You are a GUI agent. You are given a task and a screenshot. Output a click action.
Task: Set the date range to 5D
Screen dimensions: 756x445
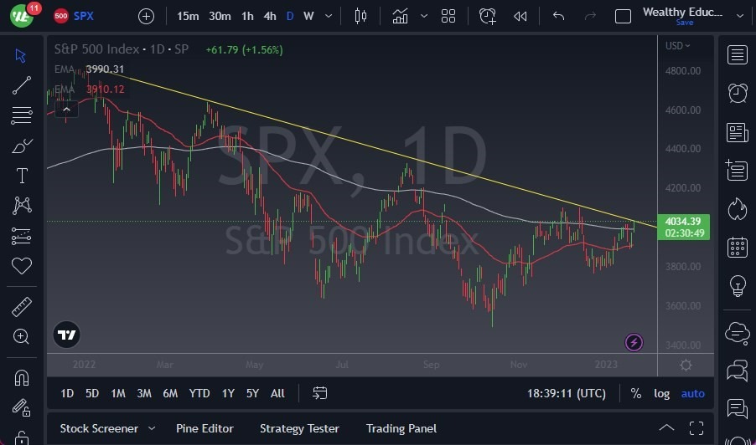point(92,393)
